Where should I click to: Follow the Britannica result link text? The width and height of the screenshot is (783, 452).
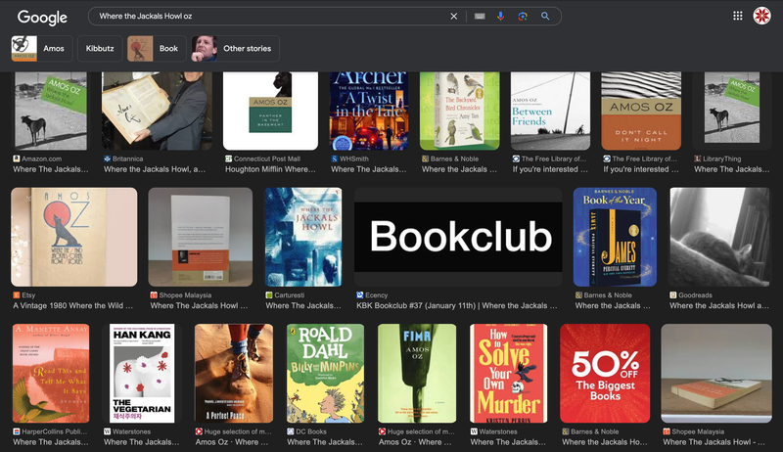pyautogui.click(x=155, y=169)
